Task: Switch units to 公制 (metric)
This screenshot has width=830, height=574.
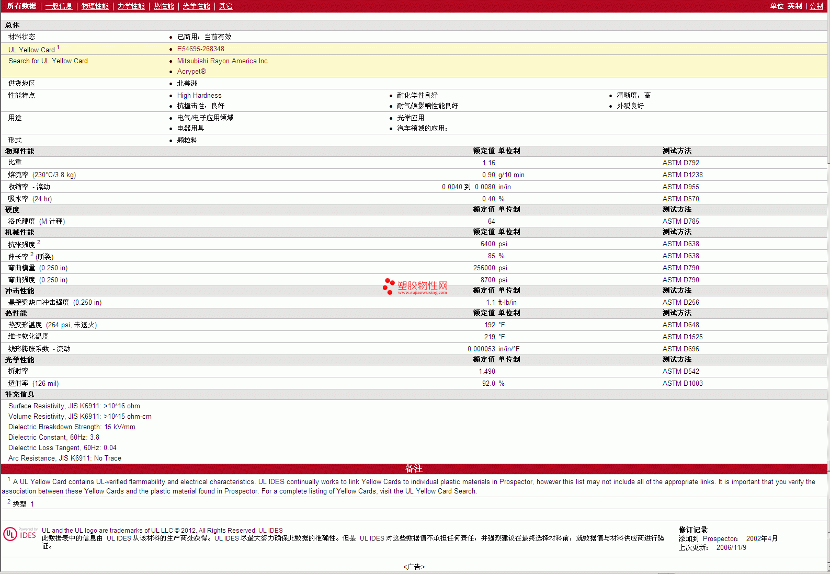Action: point(816,6)
